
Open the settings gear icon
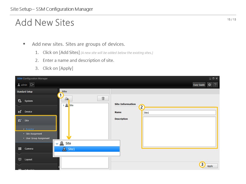[209, 85]
